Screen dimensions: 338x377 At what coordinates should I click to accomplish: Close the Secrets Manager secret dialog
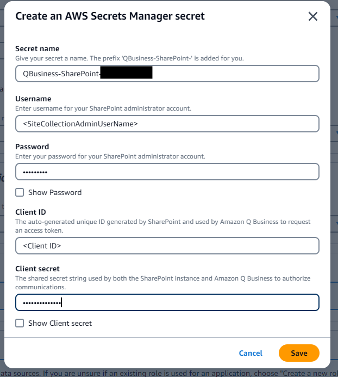[313, 16]
